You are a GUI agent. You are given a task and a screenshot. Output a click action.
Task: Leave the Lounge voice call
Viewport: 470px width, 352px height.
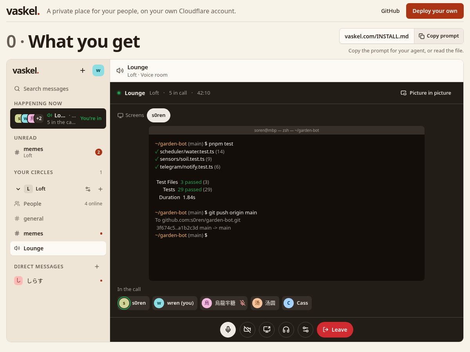click(x=335, y=329)
